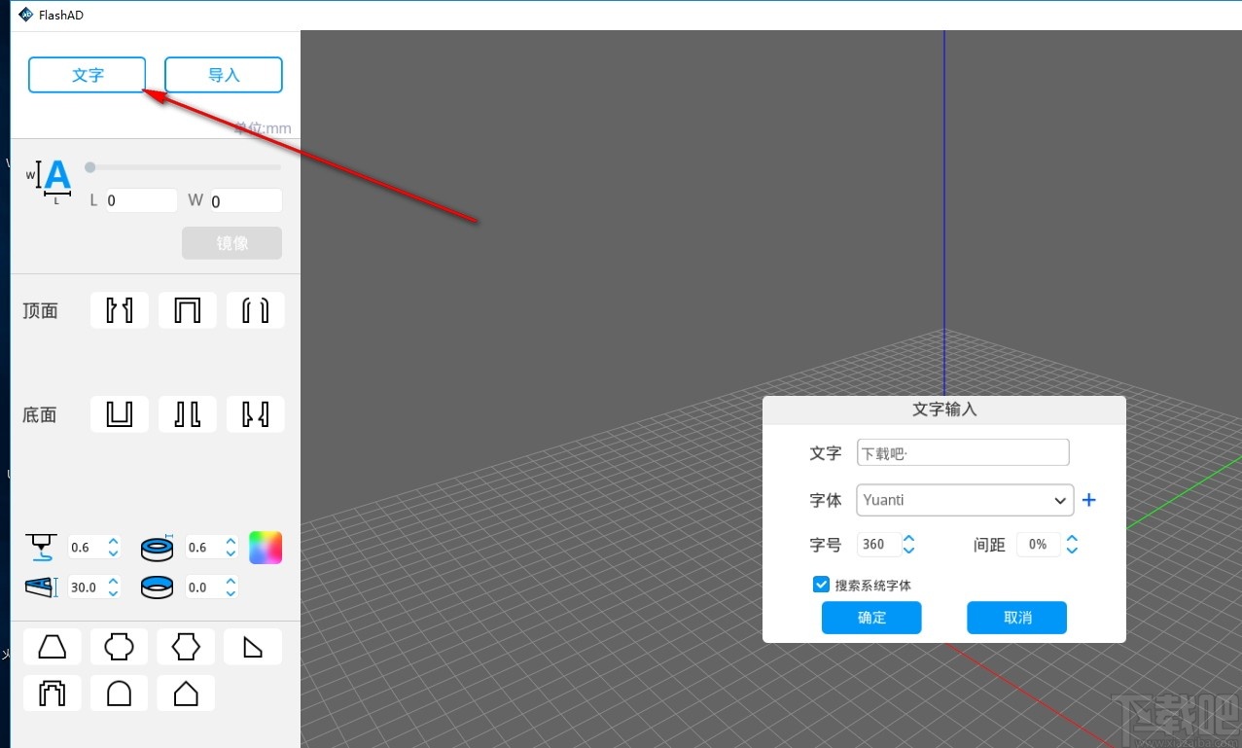The image size is (1242, 748).
Task: Pick the house-shaped profile icon
Action: click(x=186, y=693)
